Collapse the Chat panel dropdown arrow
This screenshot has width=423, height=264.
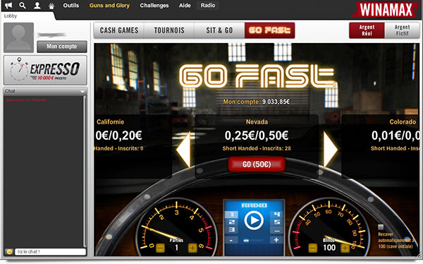[x=82, y=91]
